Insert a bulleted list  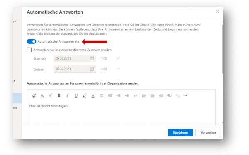point(102,95)
